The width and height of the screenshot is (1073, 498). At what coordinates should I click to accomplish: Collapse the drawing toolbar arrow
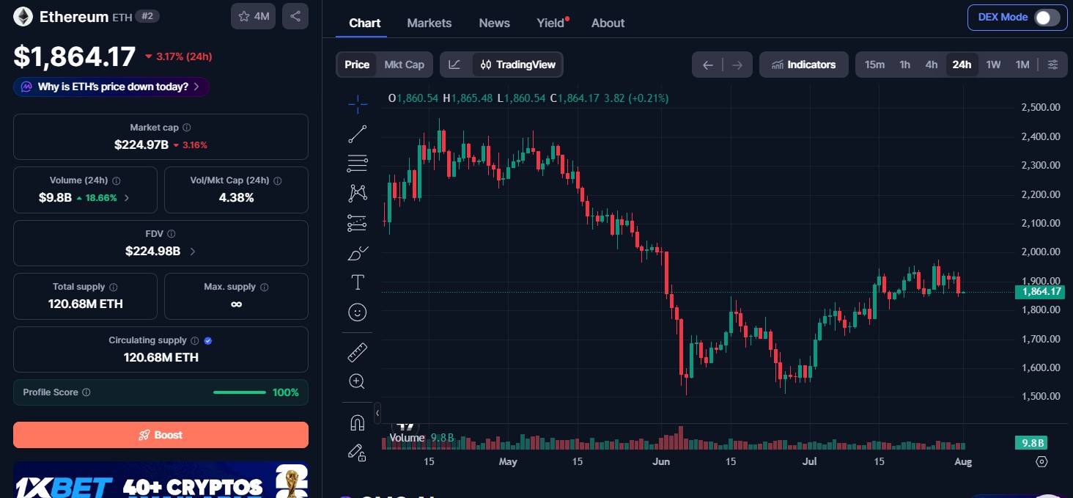tap(377, 414)
